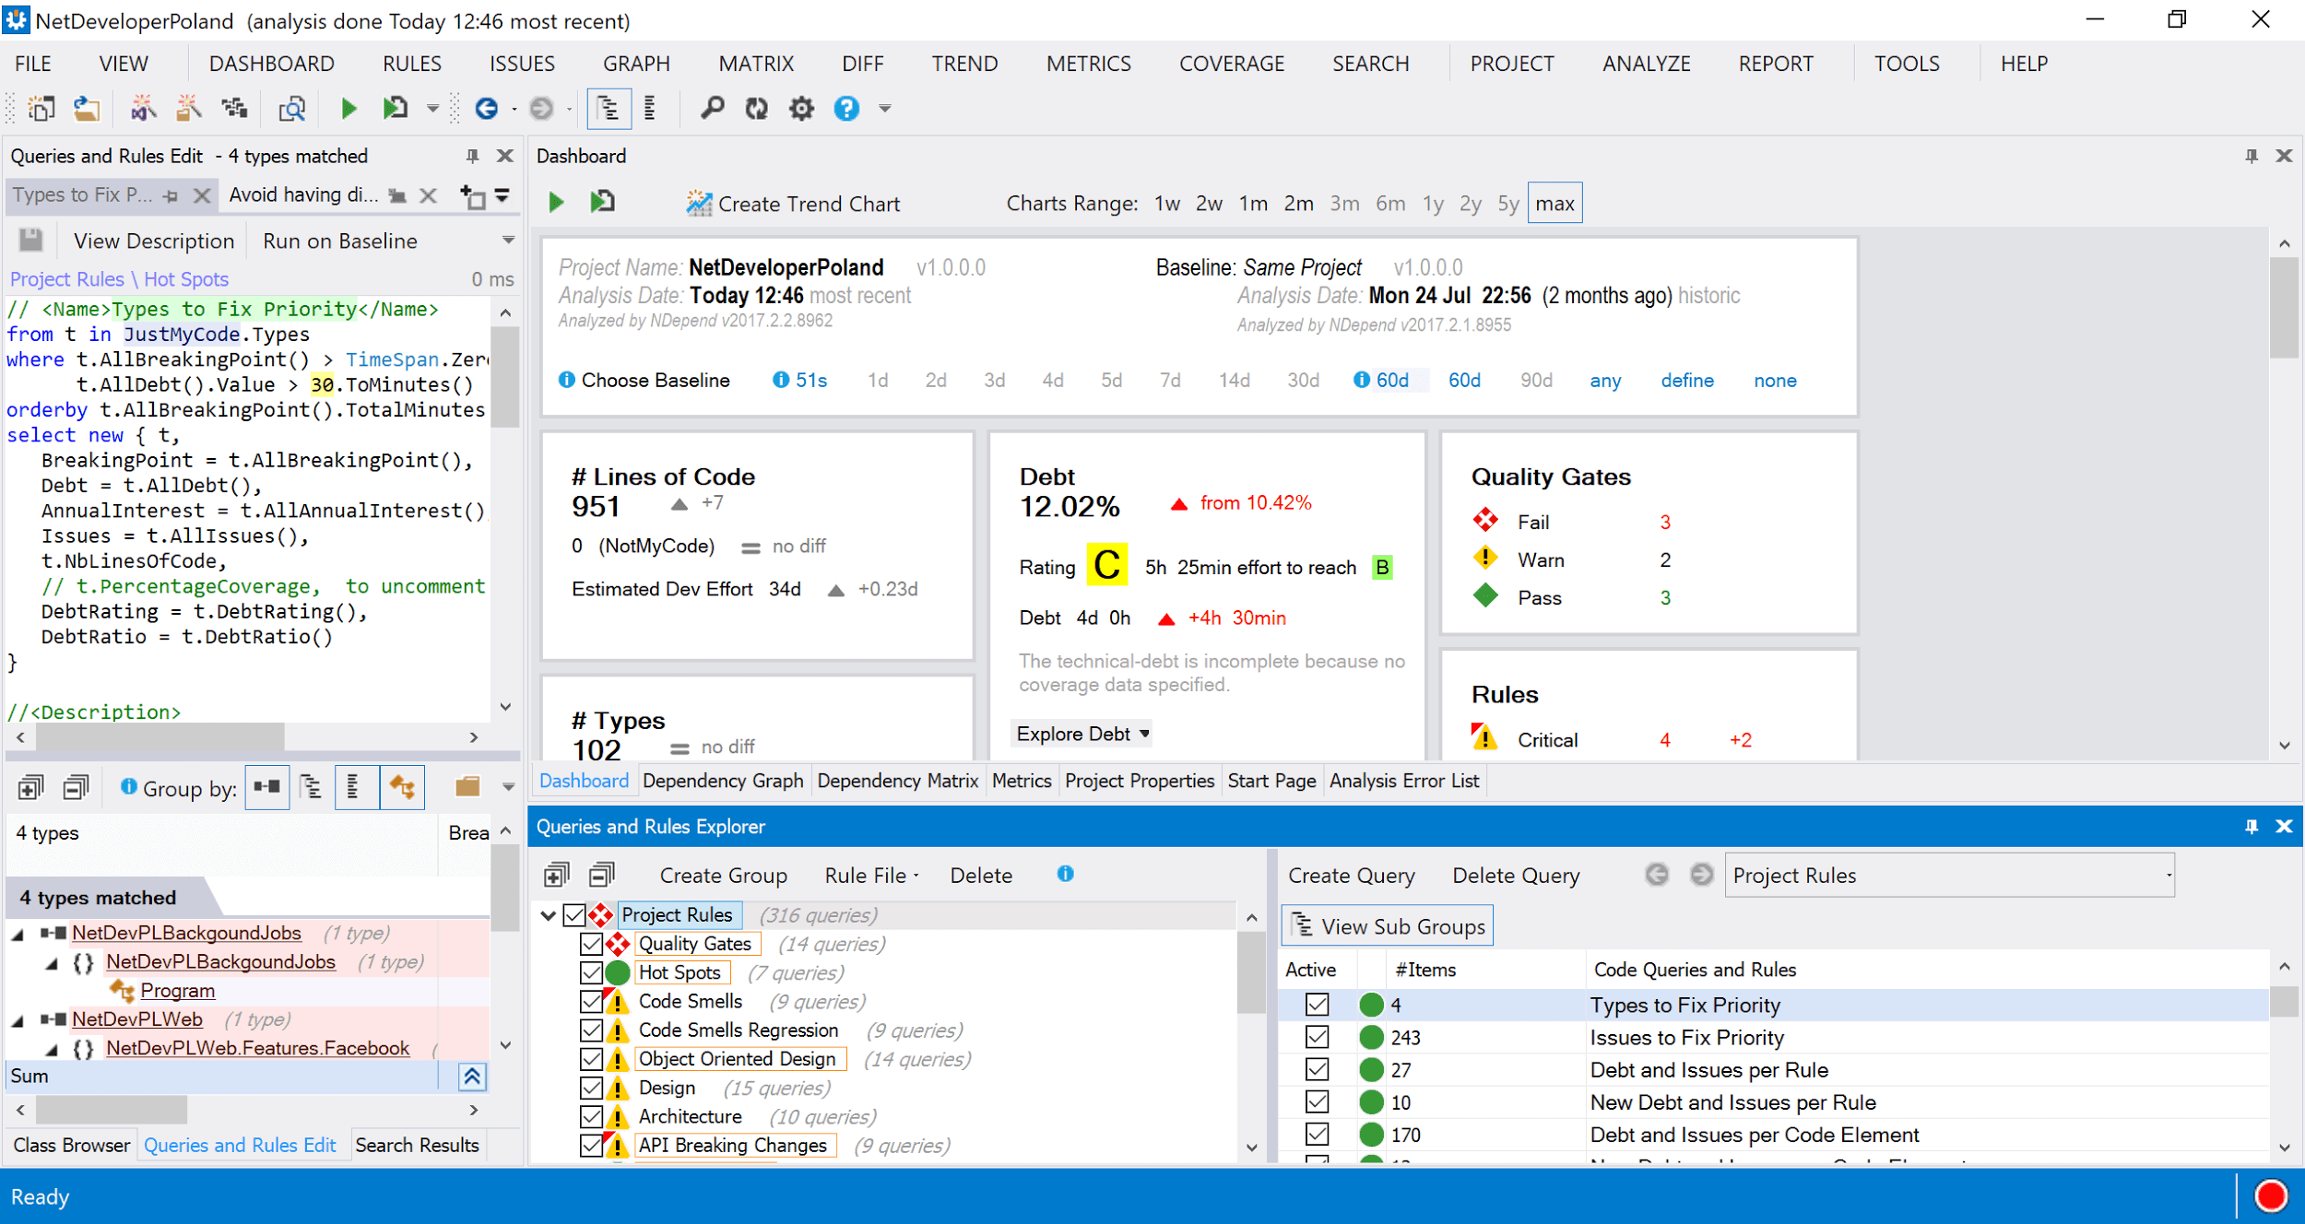Click expand all icon in Queries and Rules Explorer
The image size is (2305, 1224).
pyautogui.click(x=557, y=875)
